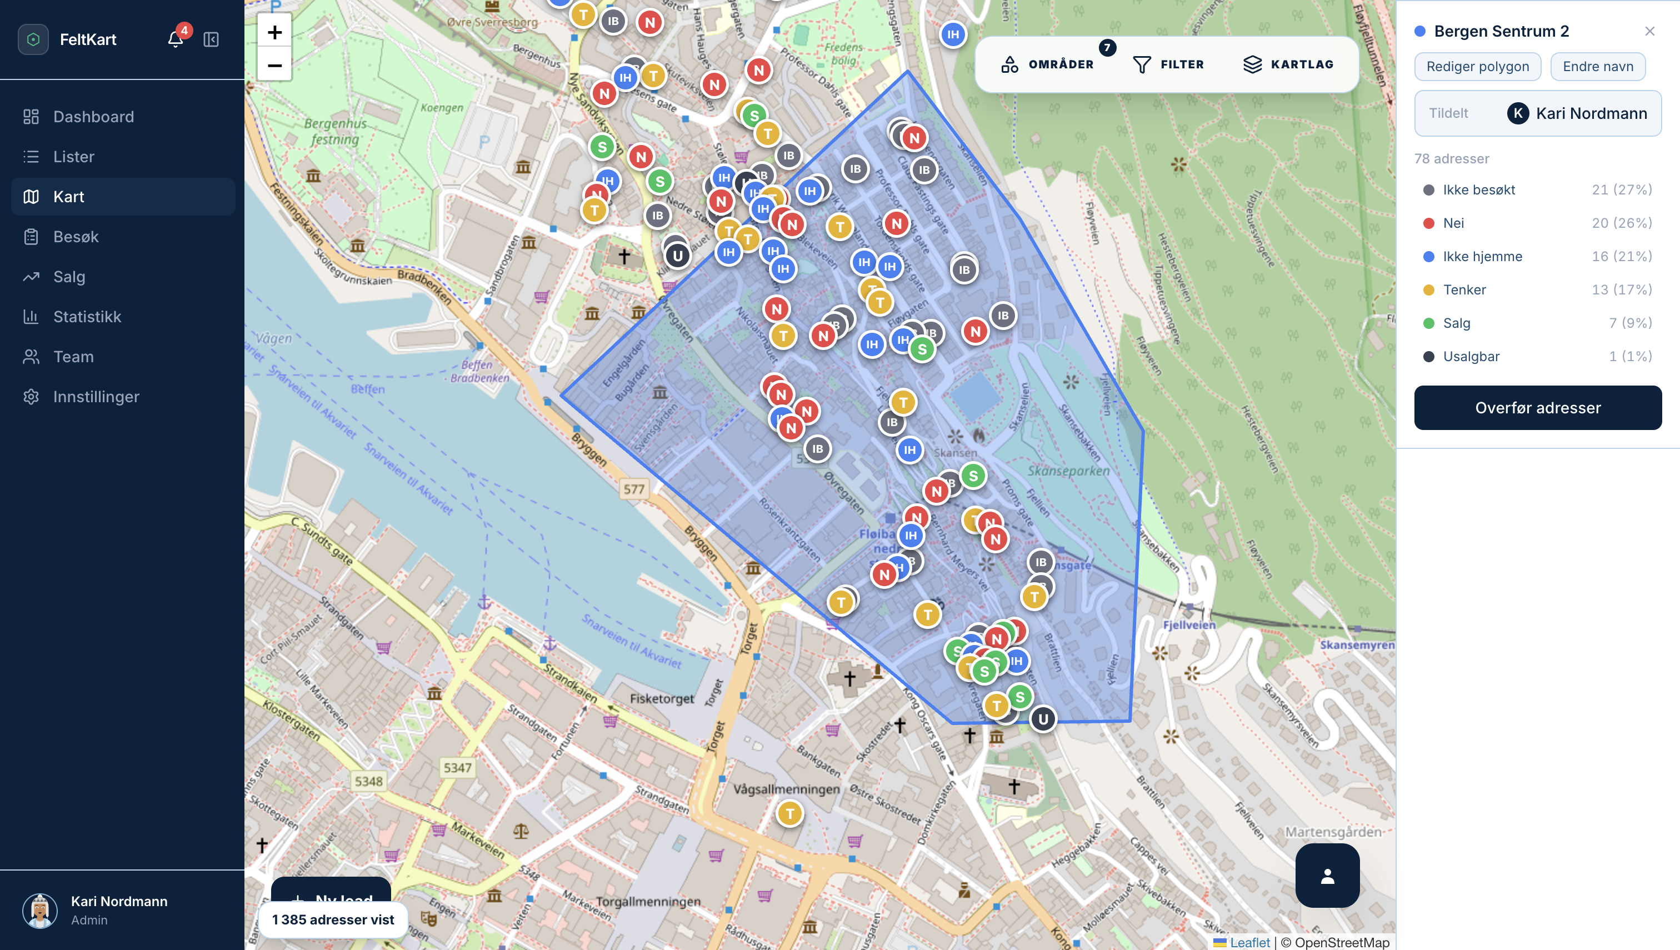This screenshot has width=1680, height=950.
Task: Open the Tildelt Kari Nordmann selector
Action: click(x=1537, y=113)
